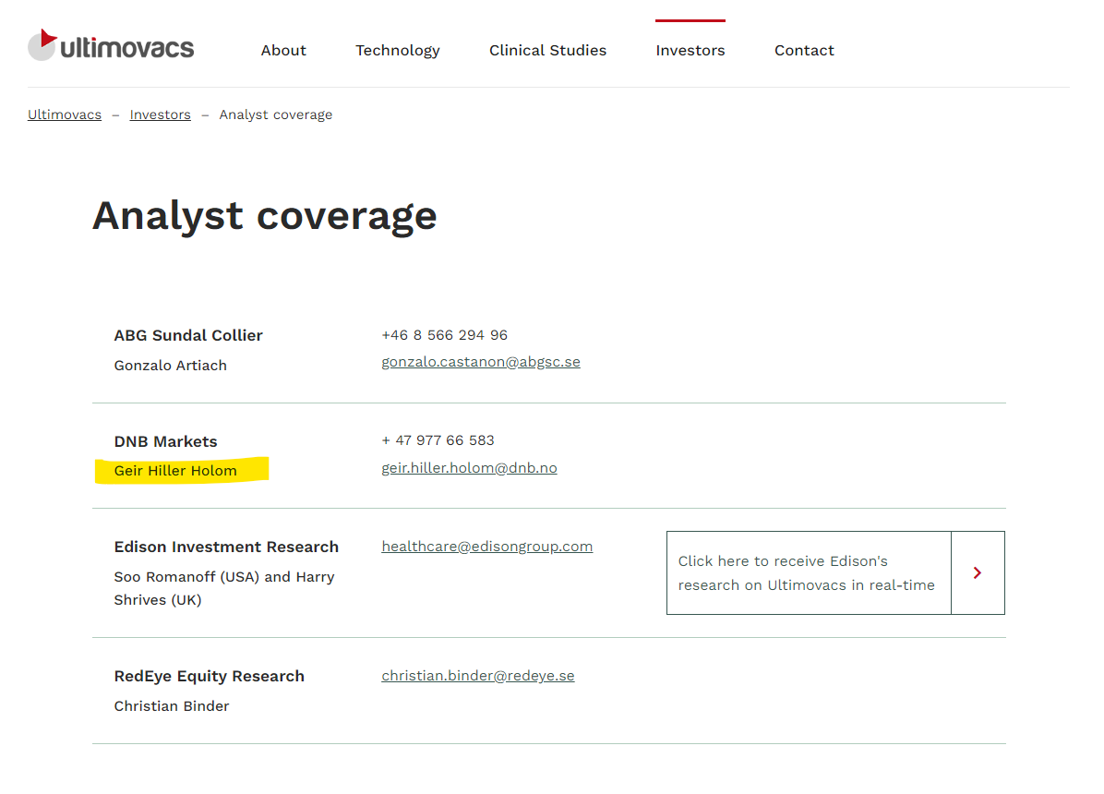Select the Investors menu item

click(x=690, y=51)
